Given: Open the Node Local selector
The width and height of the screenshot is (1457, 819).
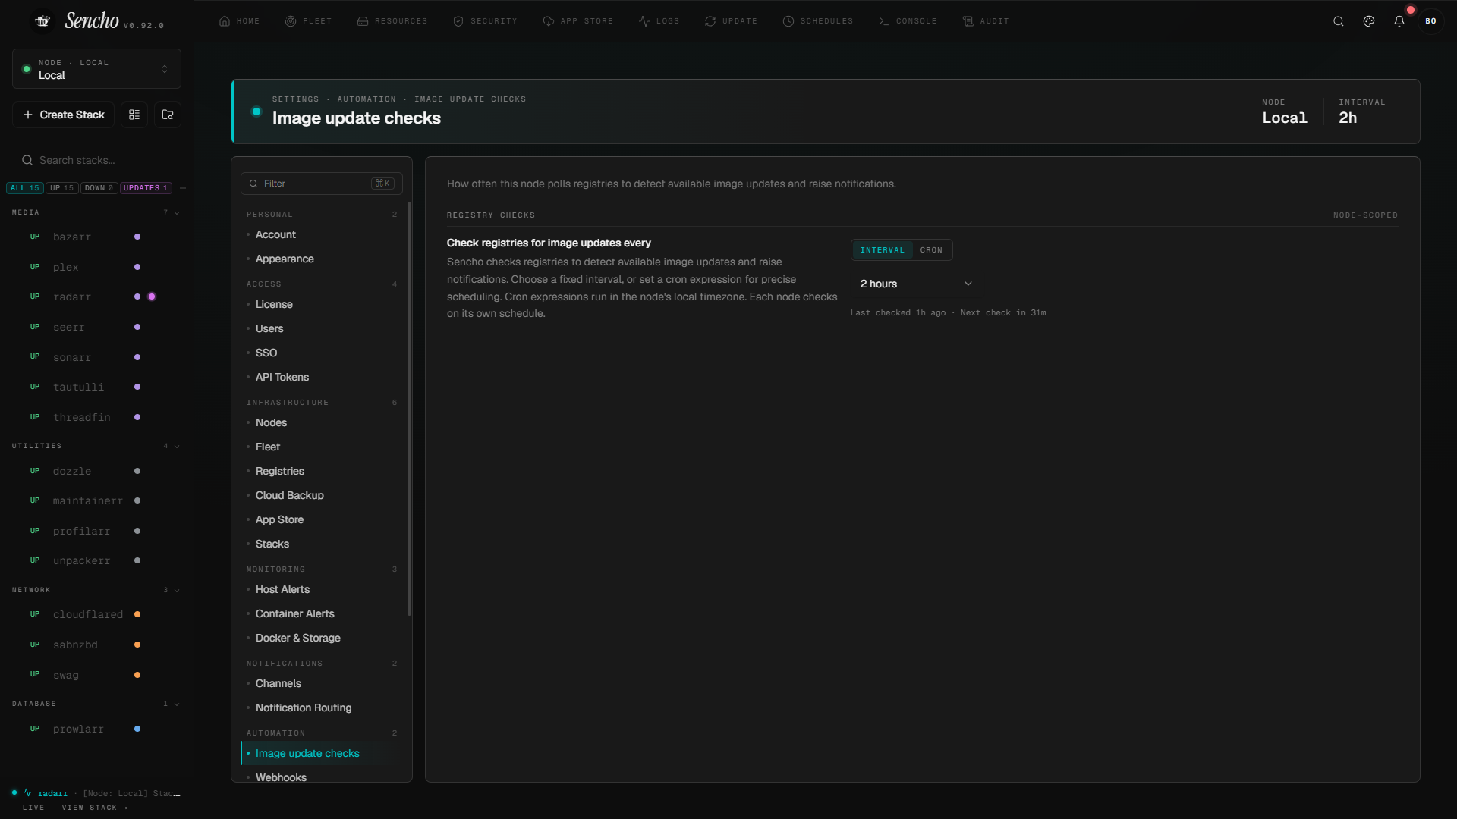Looking at the screenshot, I should pos(96,69).
